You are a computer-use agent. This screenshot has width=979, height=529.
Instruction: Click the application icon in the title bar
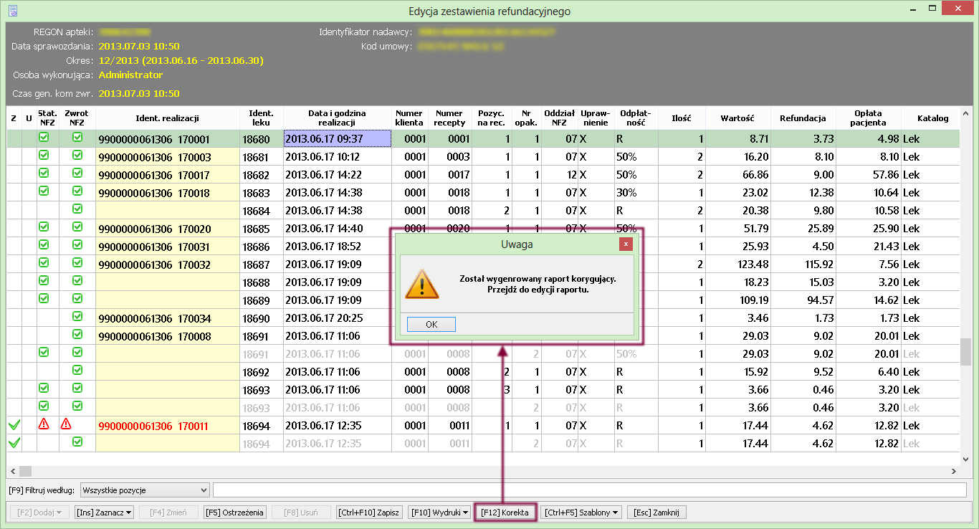coord(13,11)
